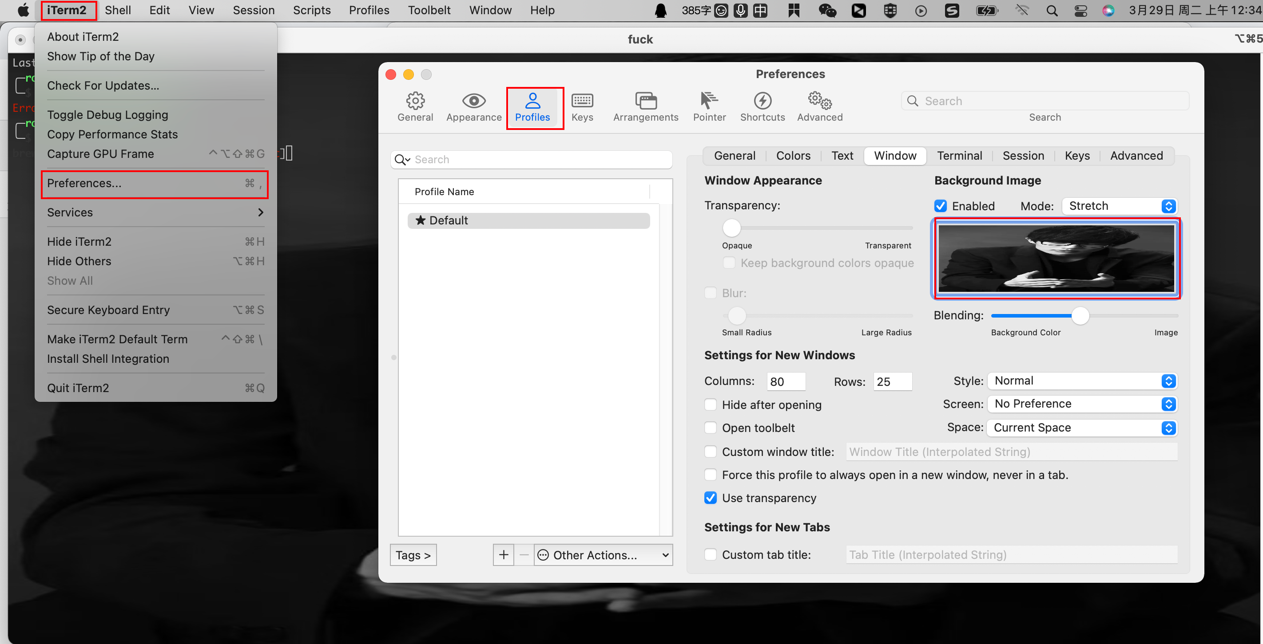Viewport: 1263px width, 644px height.
Task: Click Columns input field
Action: pos(786,381)
